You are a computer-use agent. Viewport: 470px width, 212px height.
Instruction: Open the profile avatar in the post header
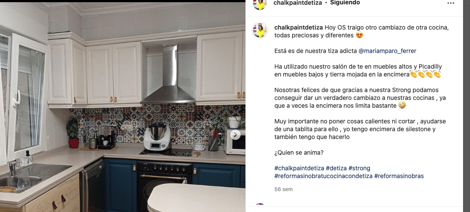[260, 4]
